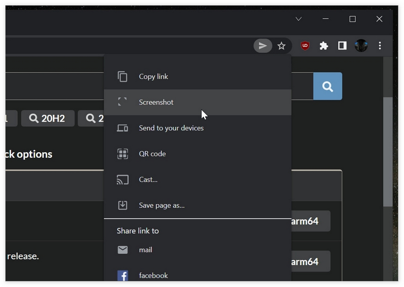Click the blue search magnifier button

click(328, 86)
